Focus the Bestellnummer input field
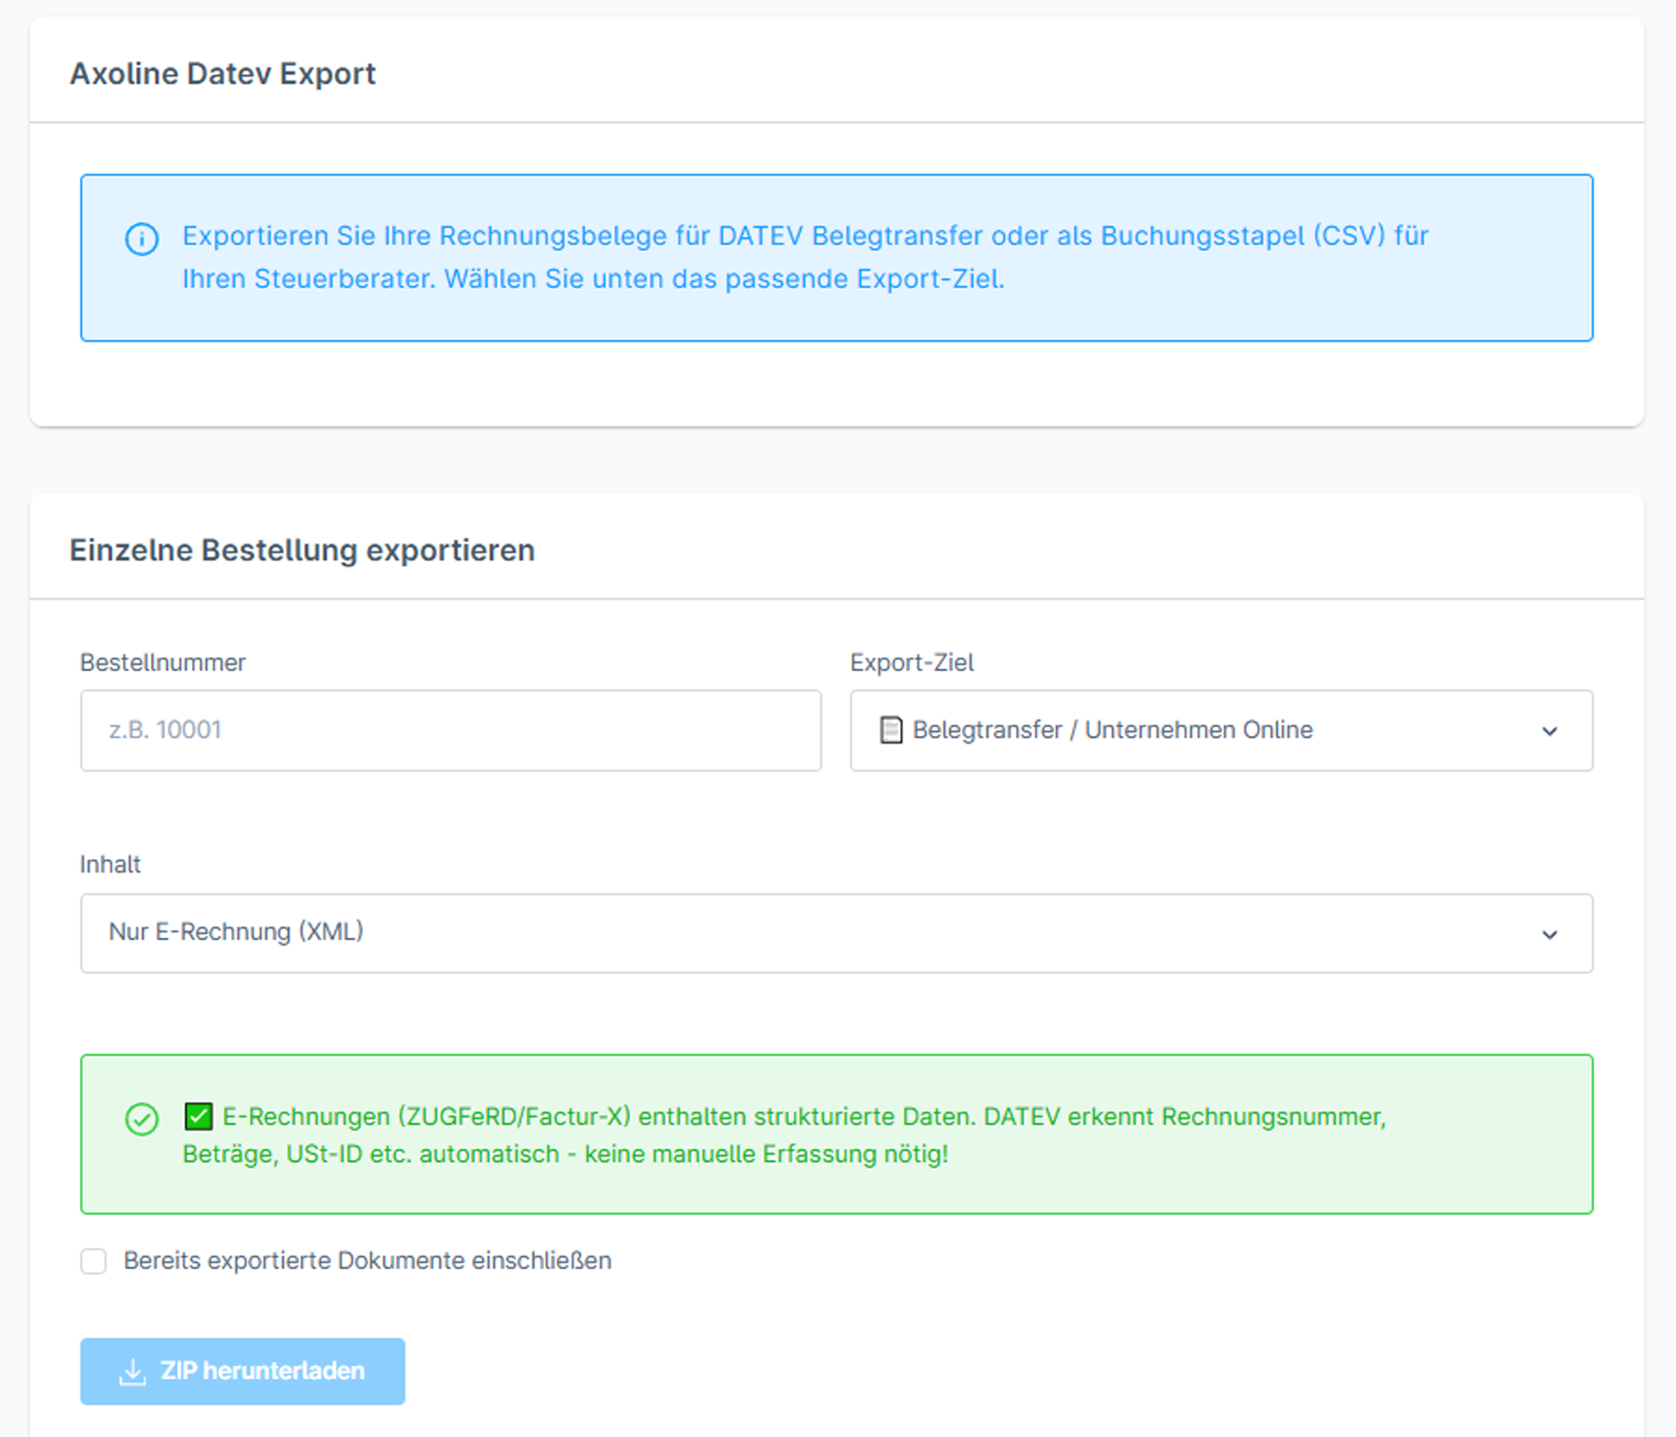Image resolution: width=1676 pixels, height=1437 pixels. (x=450, y=731)
